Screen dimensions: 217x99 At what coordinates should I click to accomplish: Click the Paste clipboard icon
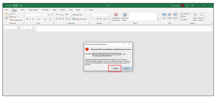point(7,15)
